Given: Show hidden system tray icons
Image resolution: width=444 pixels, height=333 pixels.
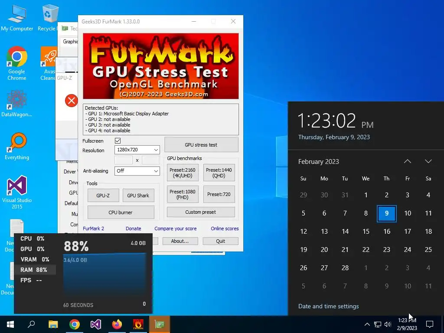Looking at the screenshot, I should tap(367, 324).
